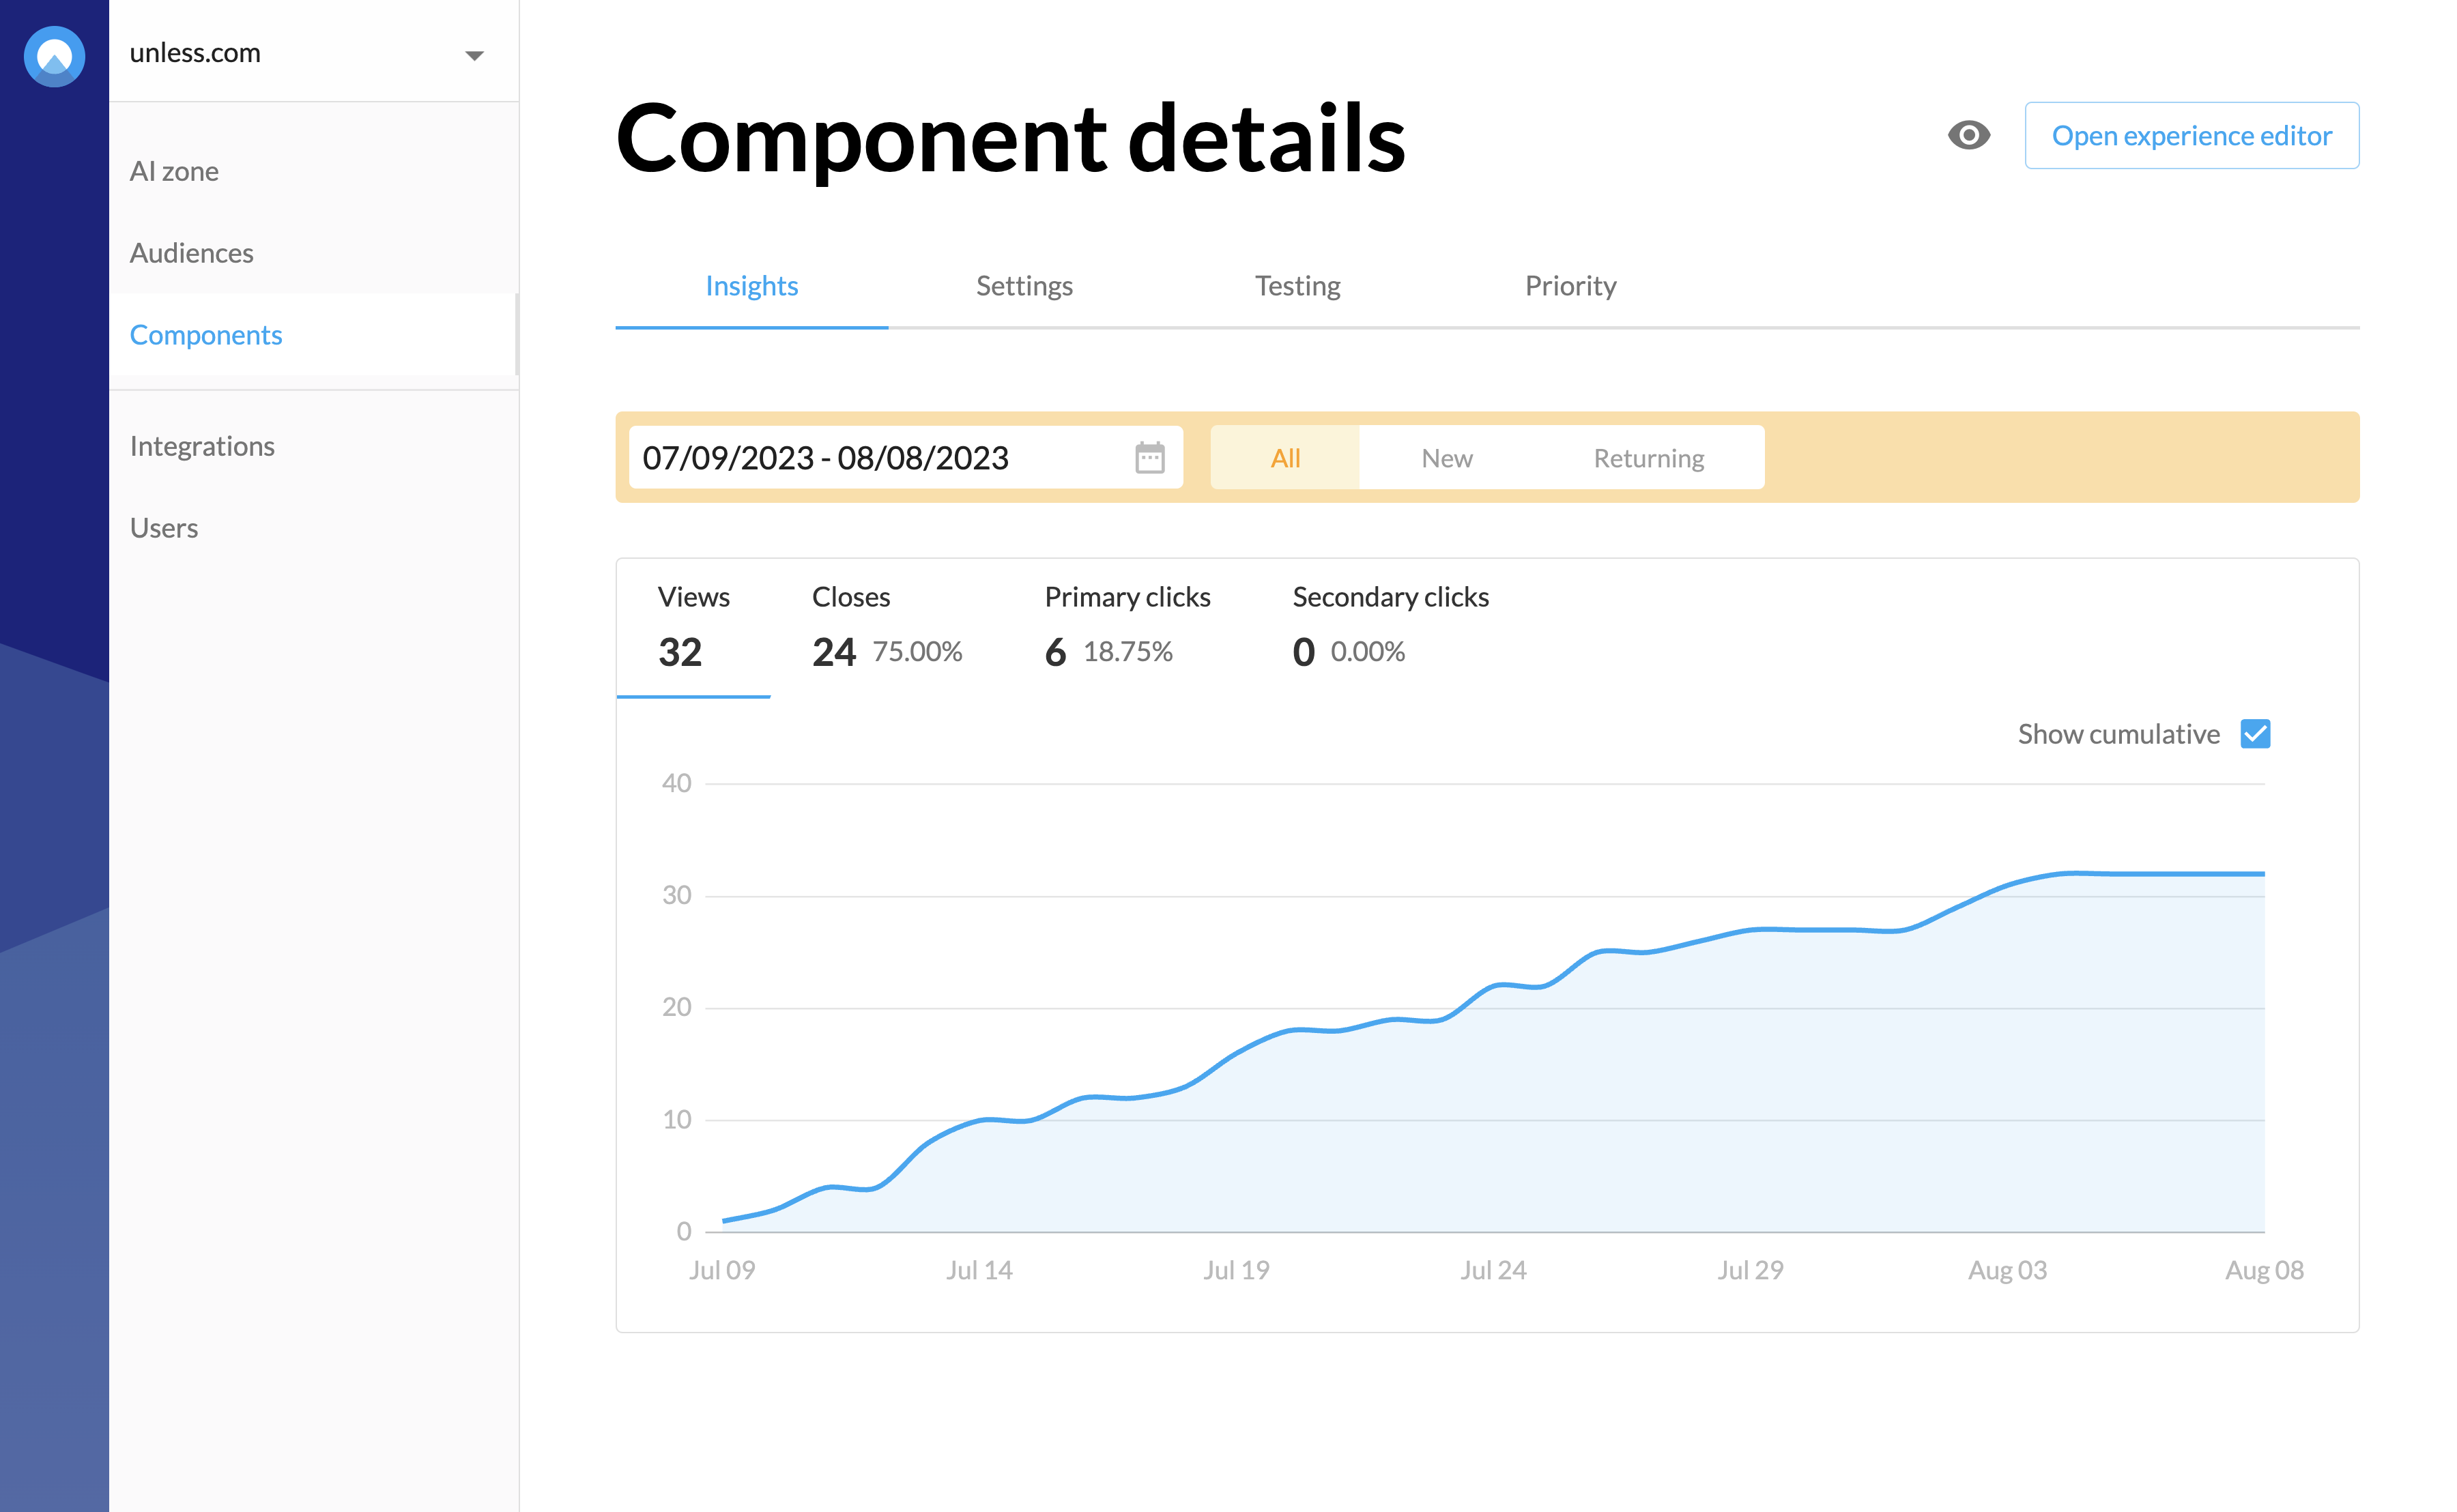Viewport: 2457px width, 1512px height.
Task: Click Open experience editor button
Action: (2191, 135)
